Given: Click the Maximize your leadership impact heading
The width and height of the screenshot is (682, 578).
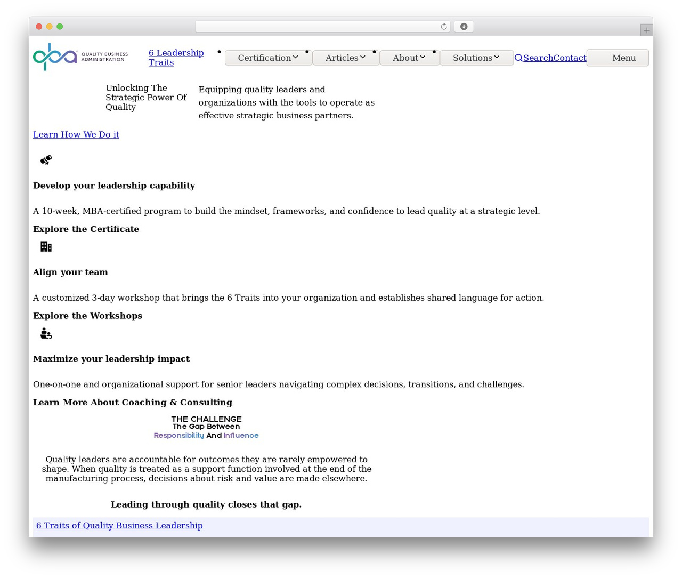Looking at the screenshot, I should coord(111,359).
